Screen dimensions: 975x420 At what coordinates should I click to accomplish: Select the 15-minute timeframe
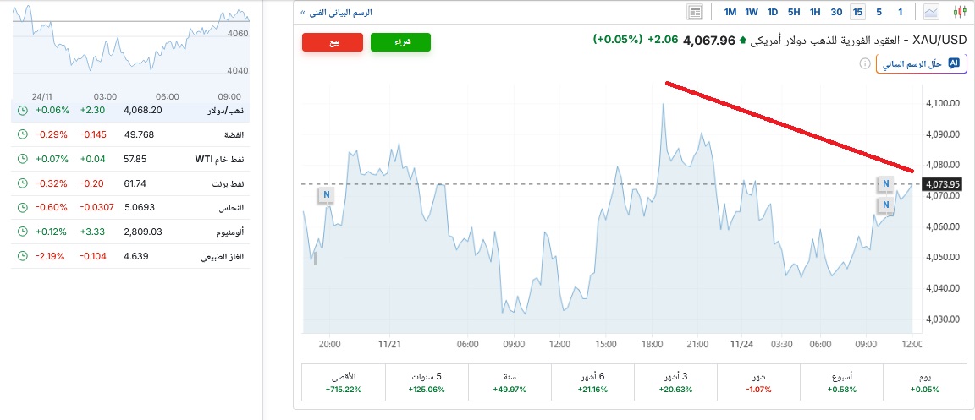[x=858, y=12]
